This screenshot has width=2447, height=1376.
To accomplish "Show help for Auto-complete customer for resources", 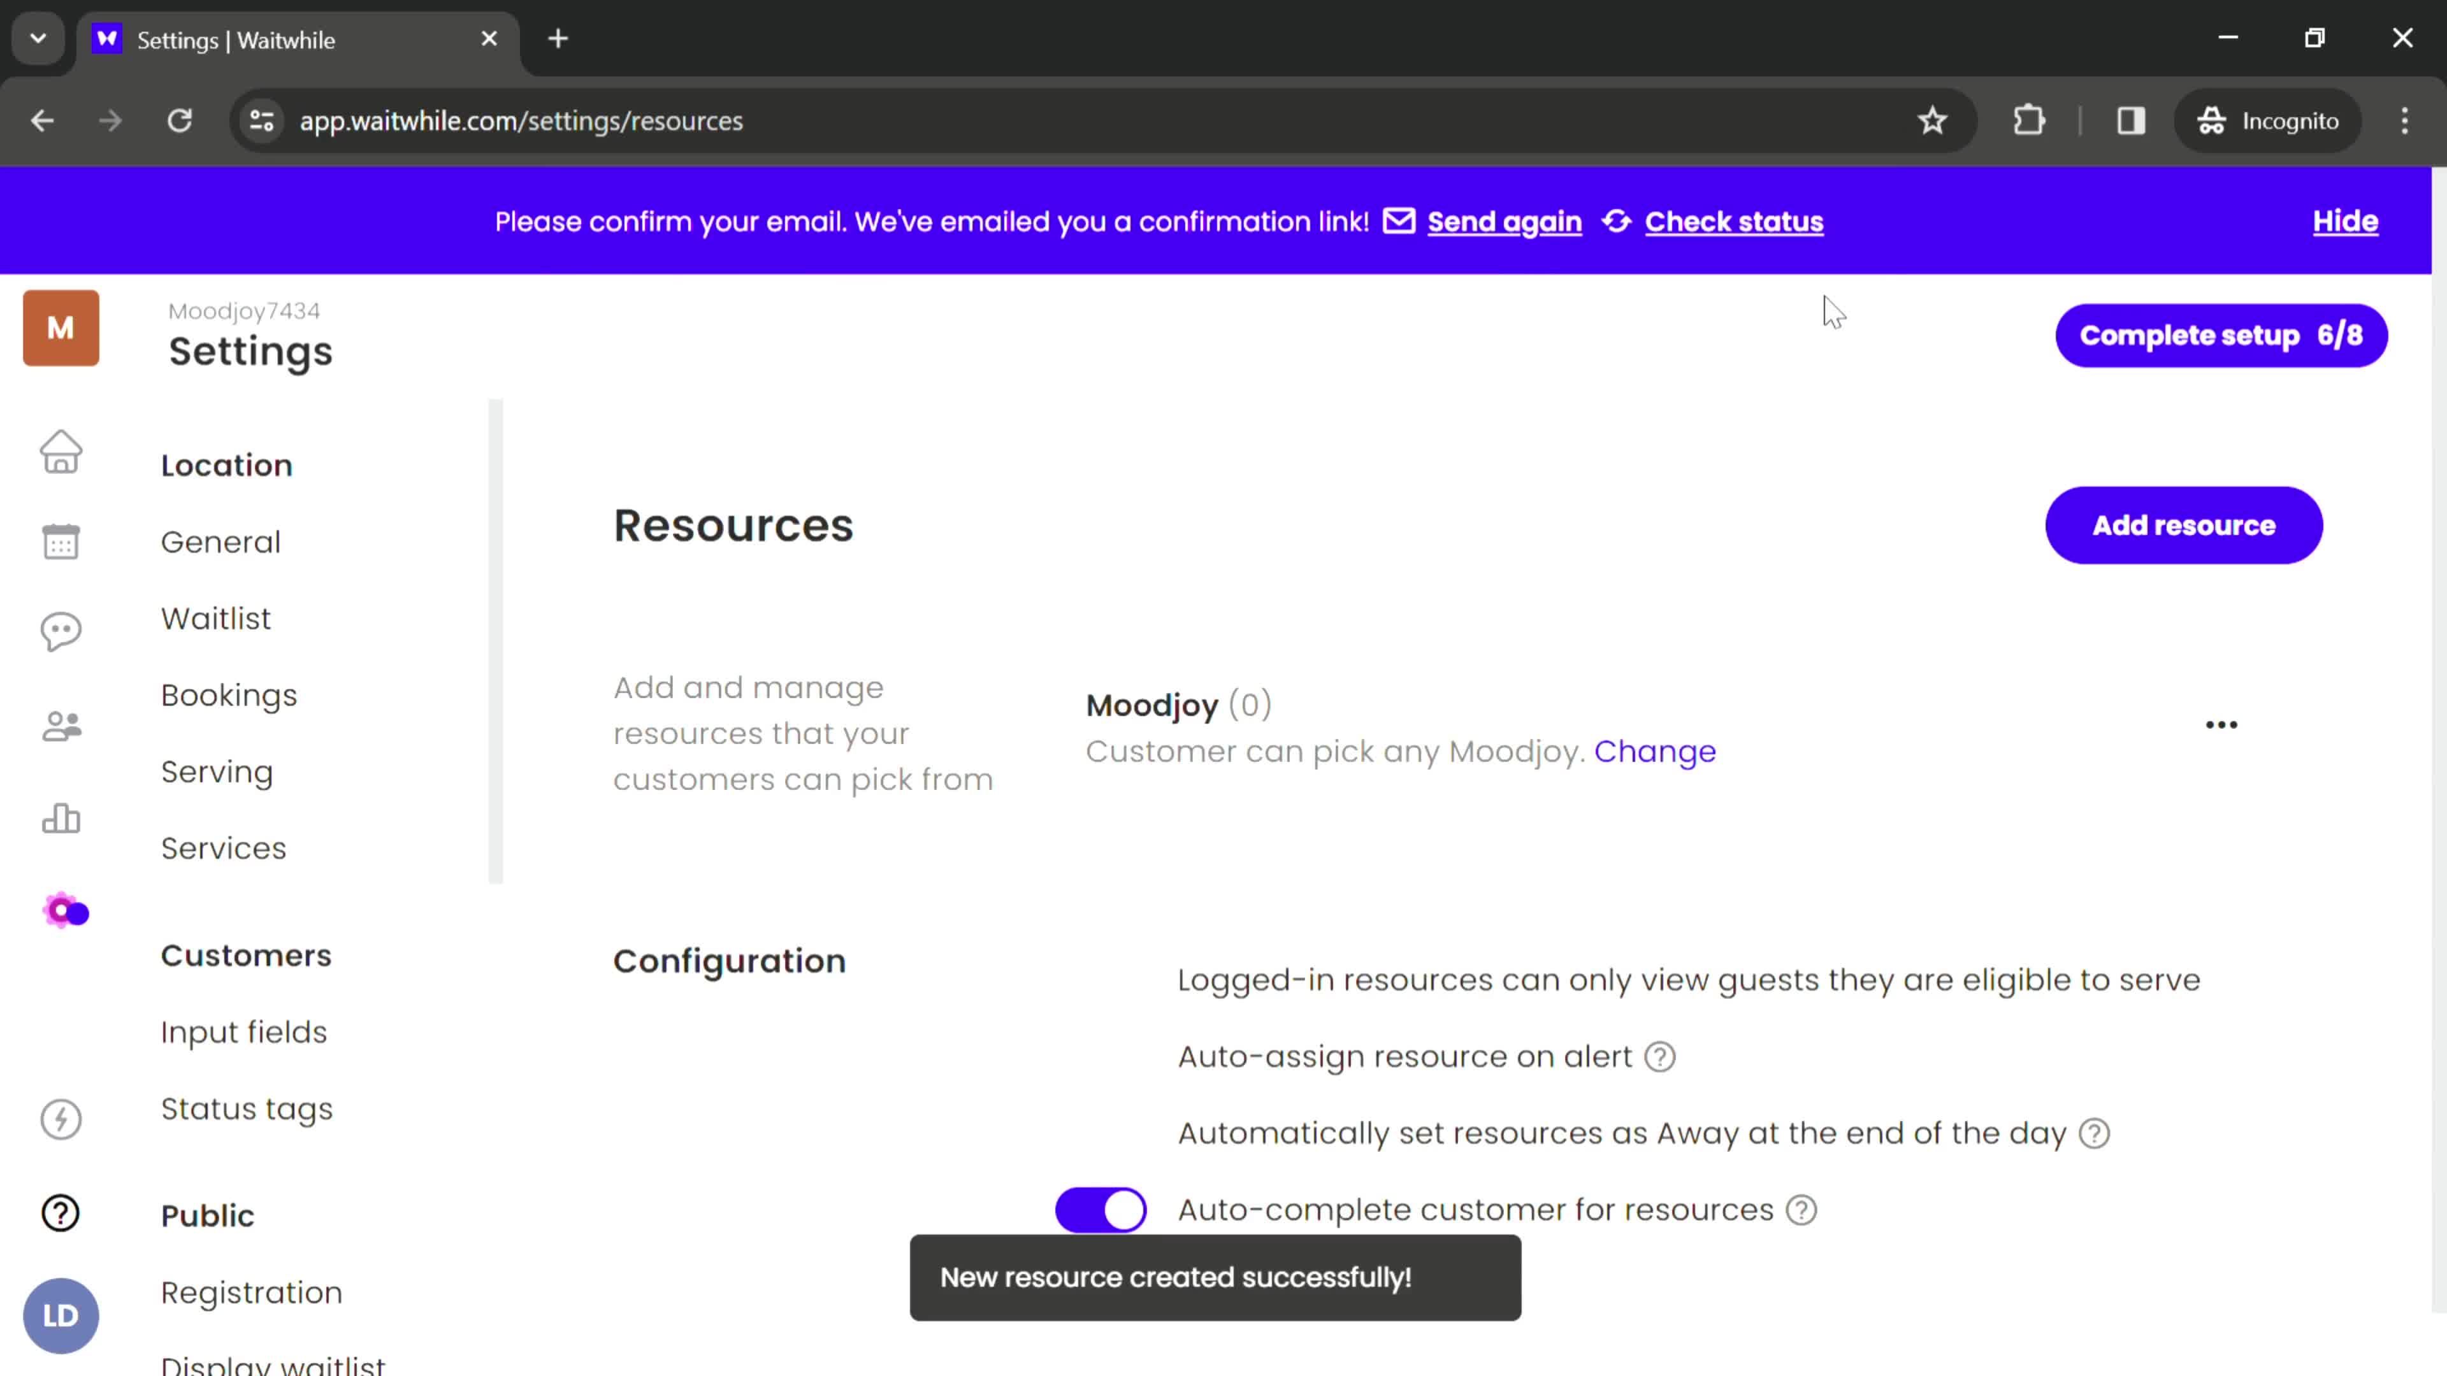I will (1802, 1211).
